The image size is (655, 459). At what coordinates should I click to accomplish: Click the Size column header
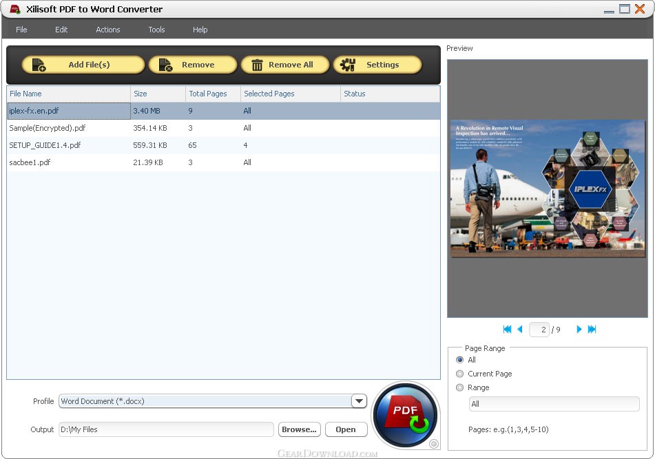click(158, 94)
